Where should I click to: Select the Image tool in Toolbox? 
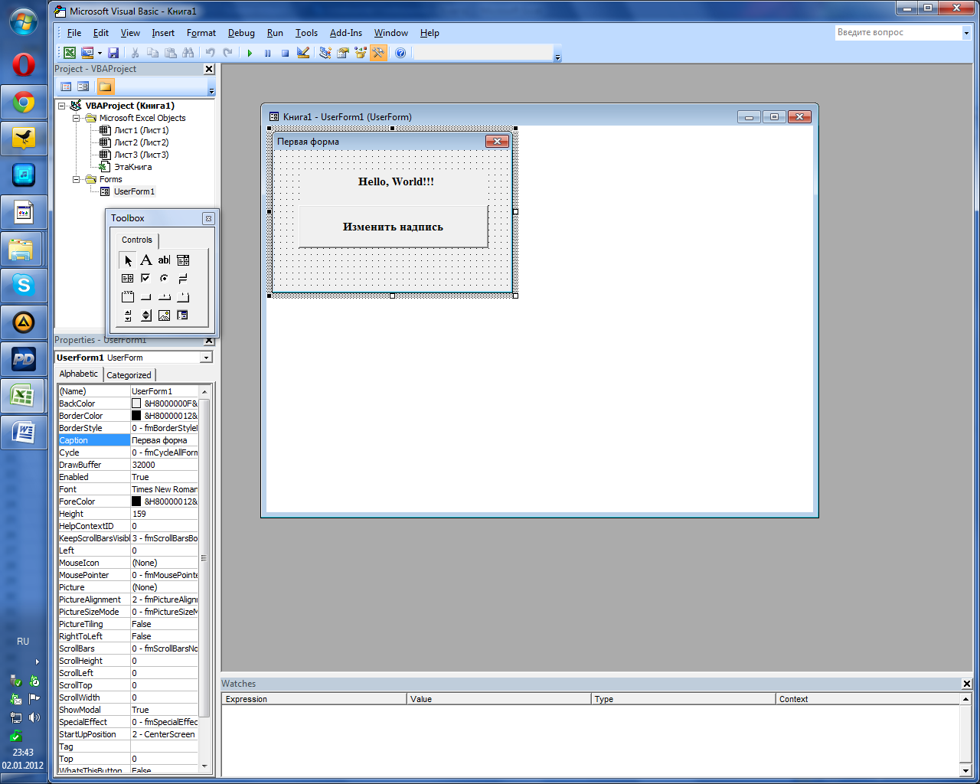pos(164,315)
